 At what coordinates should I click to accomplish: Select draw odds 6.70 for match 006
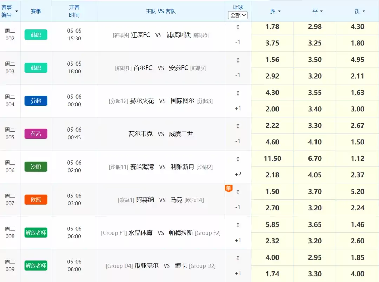click(315, 158)
